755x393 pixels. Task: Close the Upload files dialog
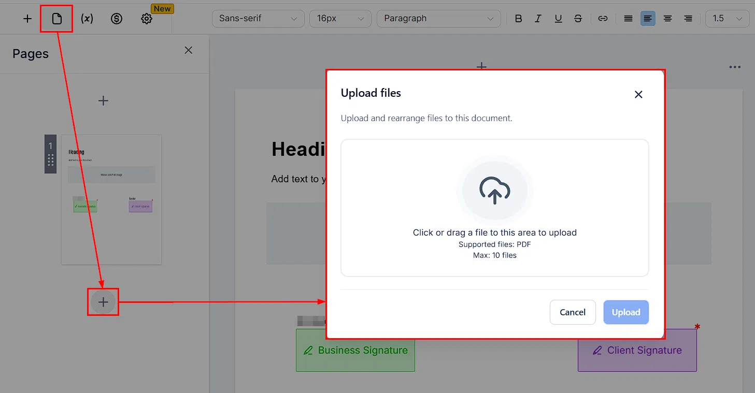pyautogui.click(x=638, y=94)
